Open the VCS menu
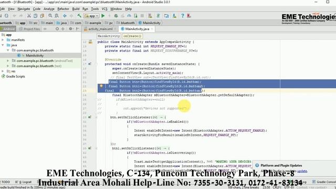The width and height of the screenshot is (336, 189). tap(104, 9)
